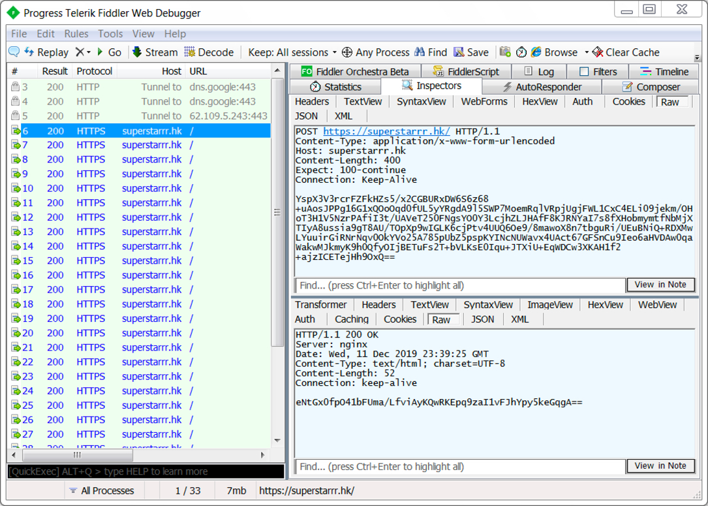Focus the request Find text box
Viewport: 708px width, 506px height.
pos(460,285)
